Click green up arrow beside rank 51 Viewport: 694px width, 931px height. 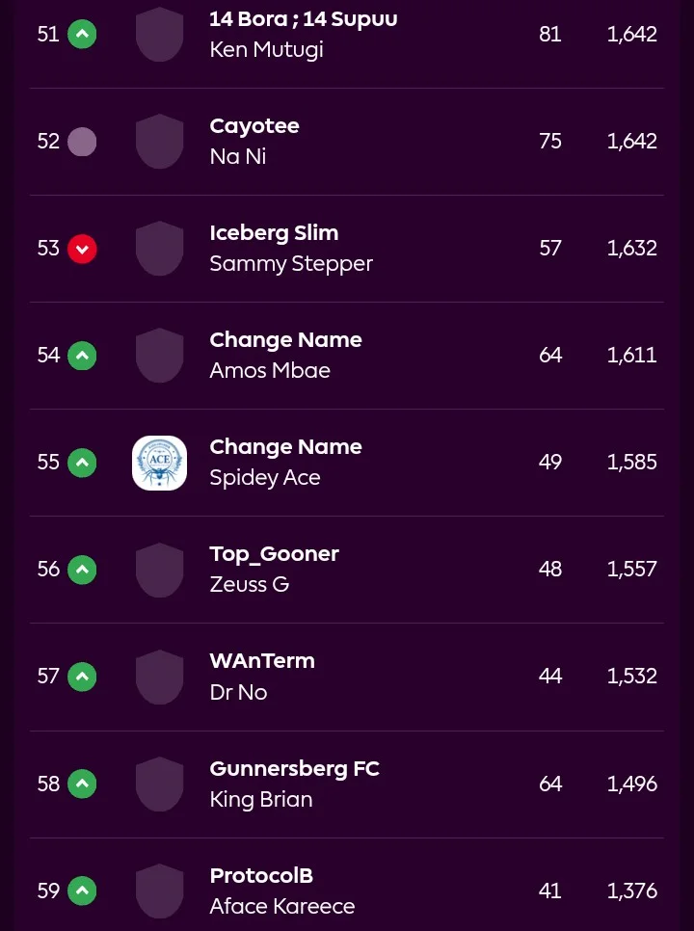click(x=82, y=35)
